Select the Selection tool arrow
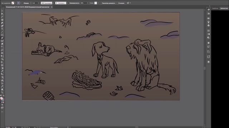The width and height of the screenshot is (229, 128). [2, 11]
